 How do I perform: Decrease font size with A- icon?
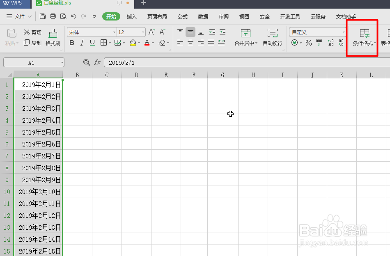pos(162,32)
